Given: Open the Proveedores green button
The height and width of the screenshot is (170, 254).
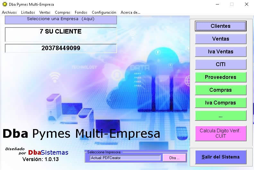Looking at the screenshot, I should coord(221,77).
